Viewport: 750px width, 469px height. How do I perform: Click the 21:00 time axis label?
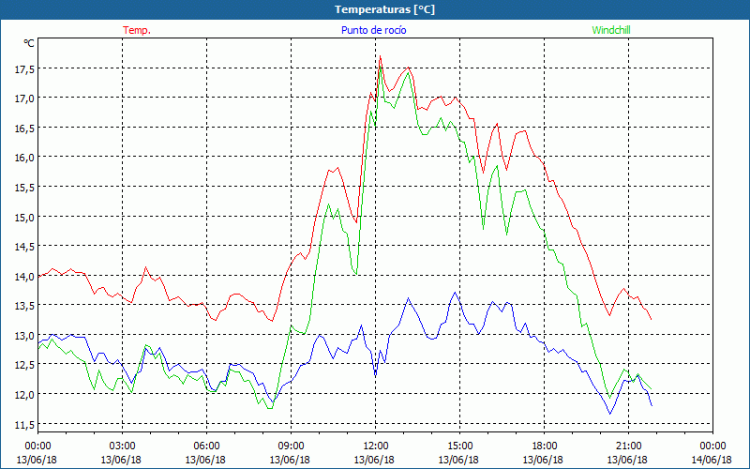pos(628,446)
